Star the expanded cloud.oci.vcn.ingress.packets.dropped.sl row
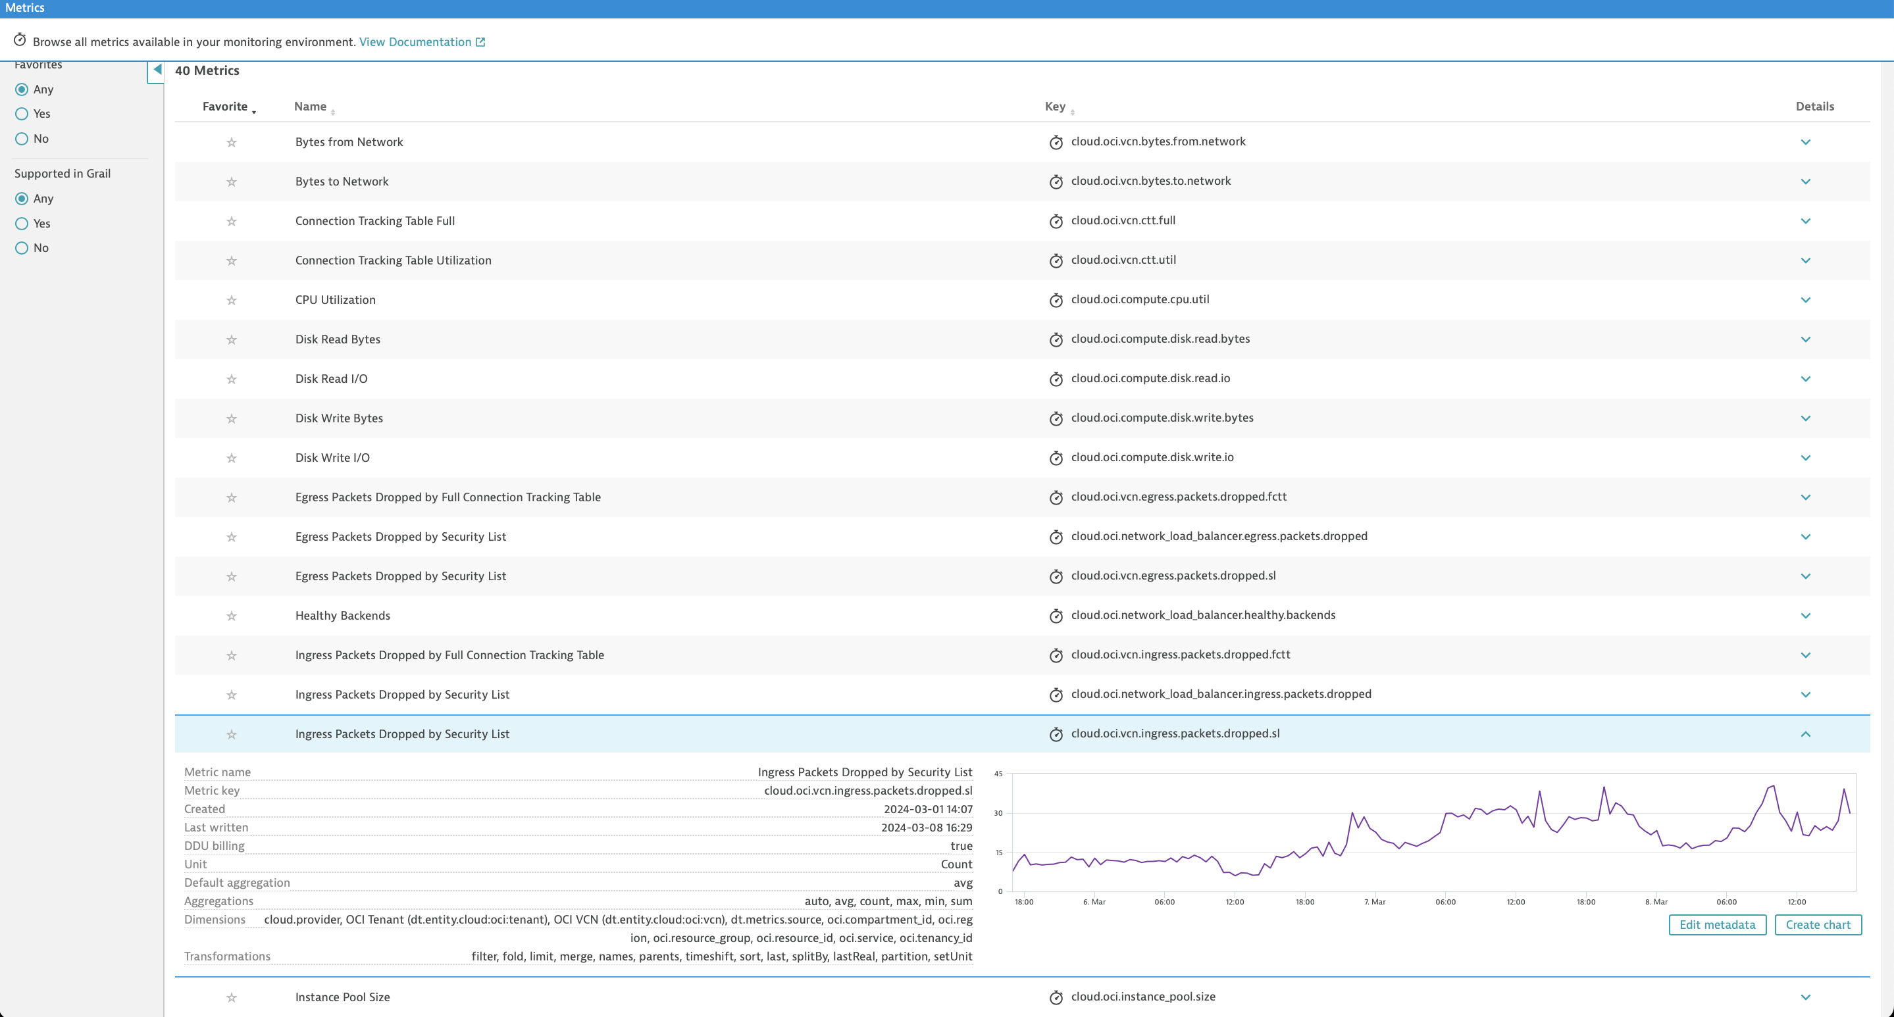This screenshot has height=1017, width=1894. pyautogui.click(x=232, y=734)
